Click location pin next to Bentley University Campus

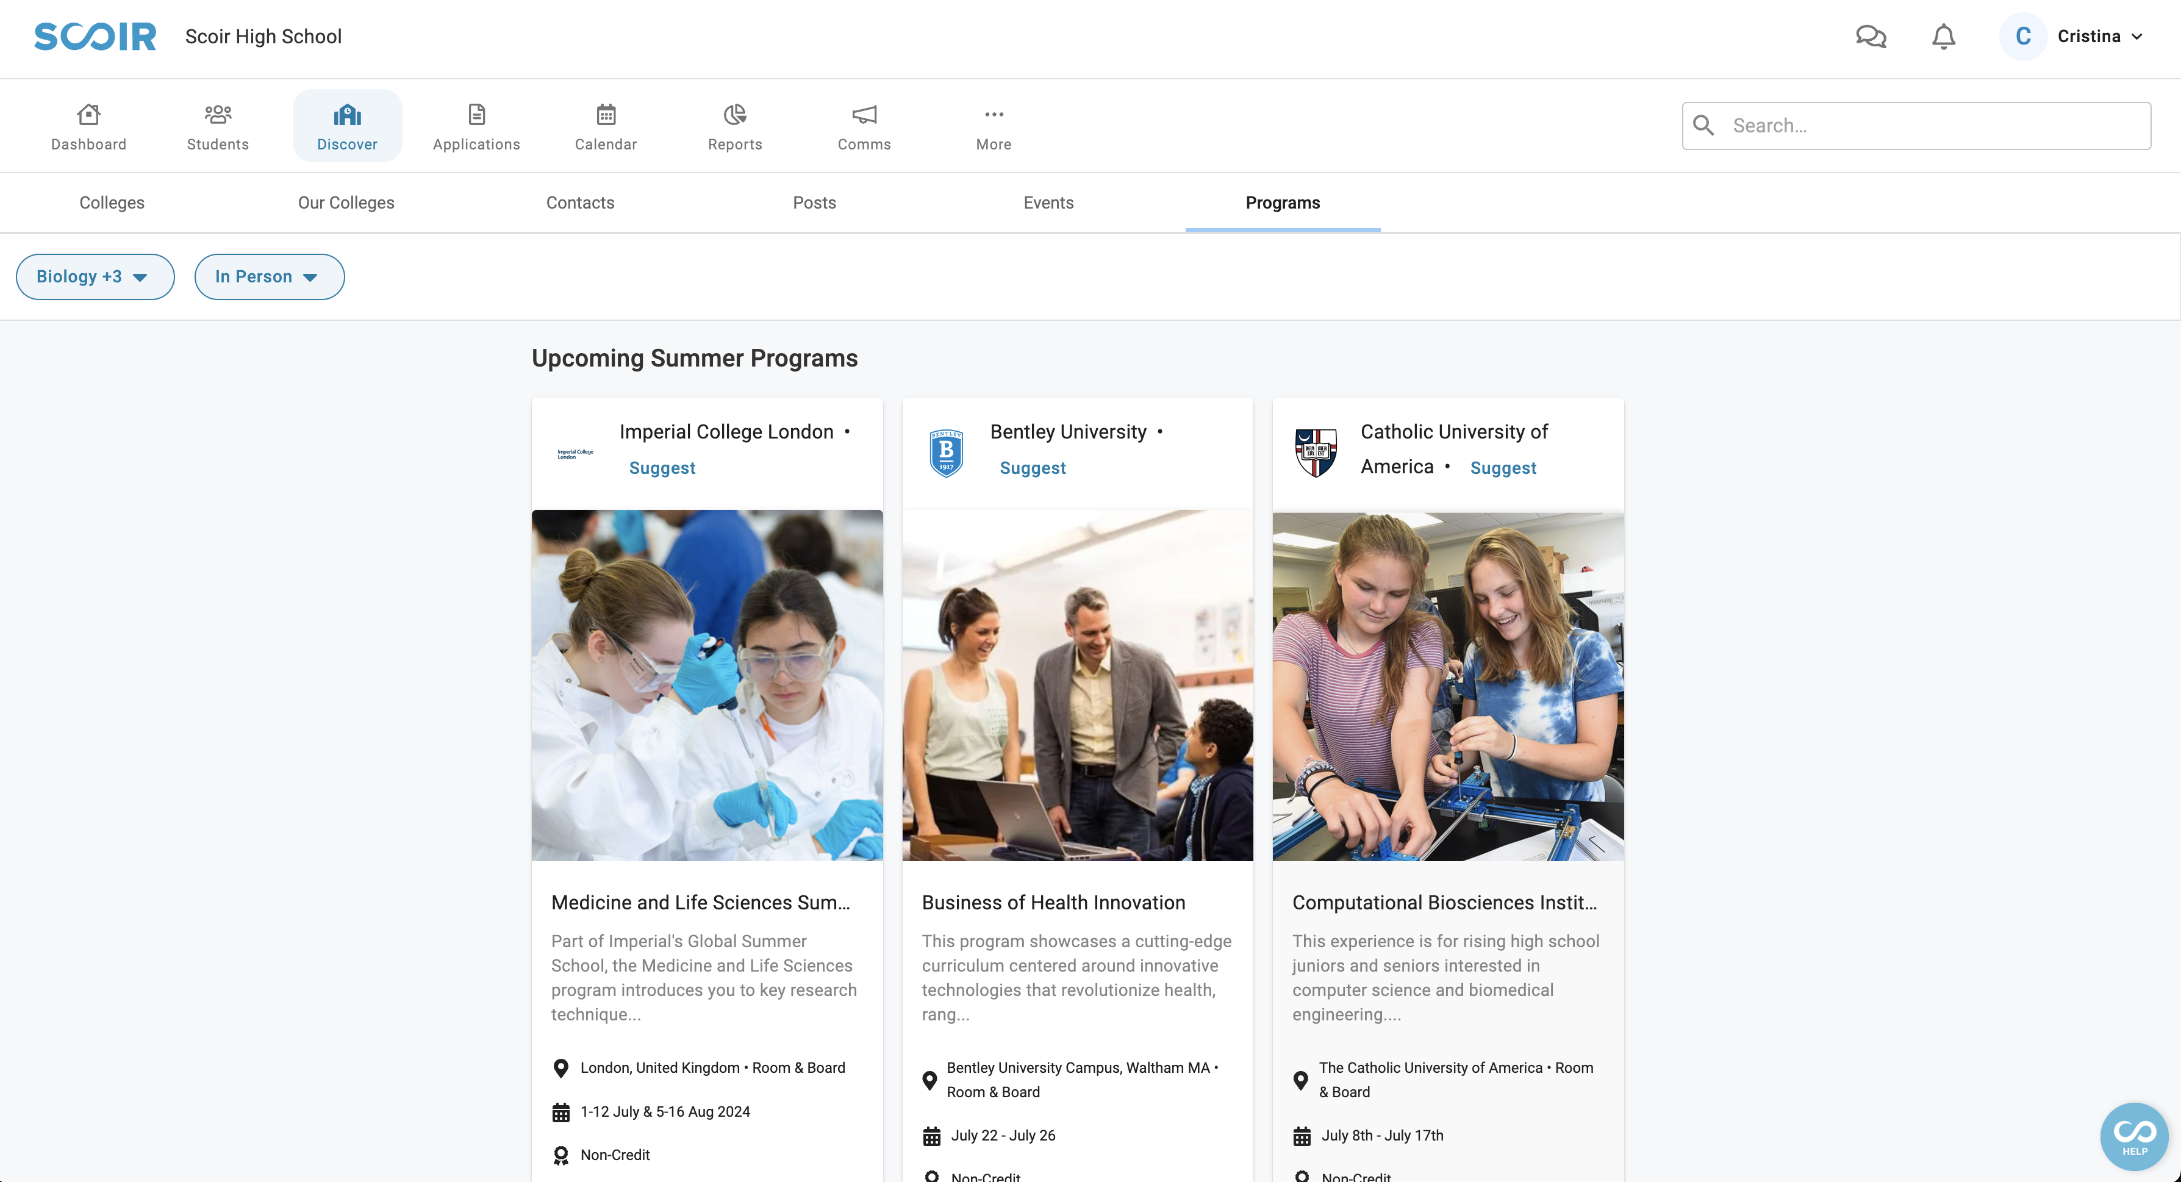click(x=929, y=1080)
